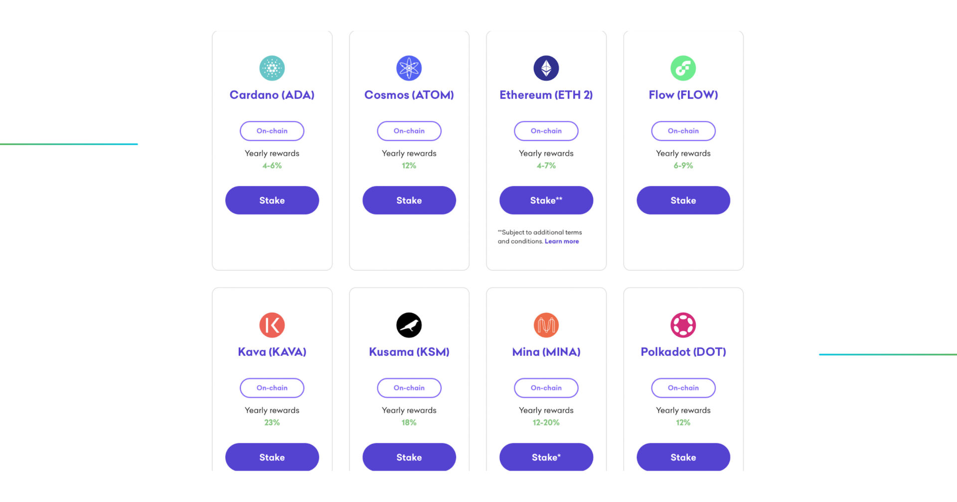
Task: Open the On-chain selector on Cosmos card
Action: 409,131
